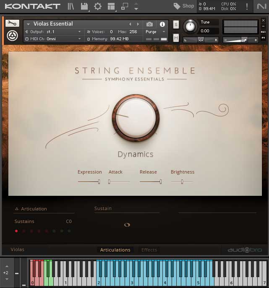
Task: Solo the instrument with S button
Action: coord(176,25)
